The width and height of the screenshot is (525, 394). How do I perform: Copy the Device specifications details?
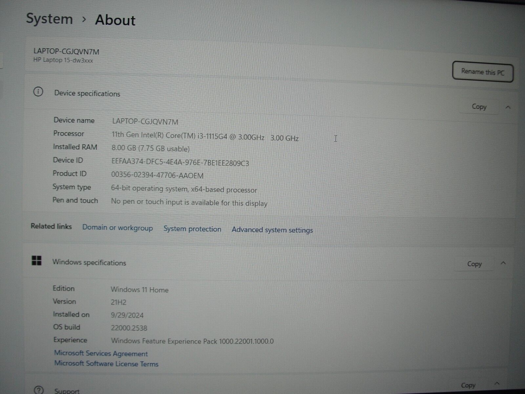(479, 107)
